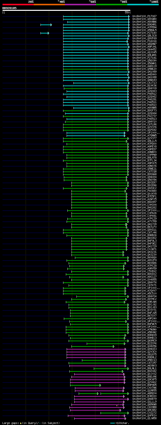Select label UniRef100_B9SF73
The width and height of the screenshot is (161, 425).
(x=144, y=111)
